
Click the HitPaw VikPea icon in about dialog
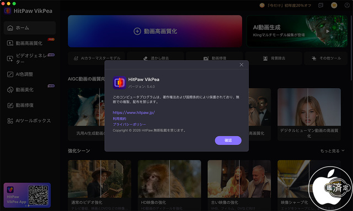pyautogui.click(x=119, y=83)
